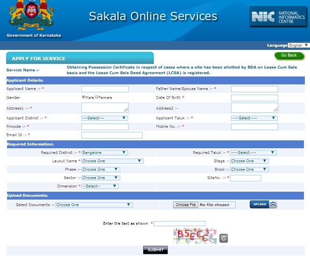
Task: Click the Sakala Online Services title
Action: point(153,16)
